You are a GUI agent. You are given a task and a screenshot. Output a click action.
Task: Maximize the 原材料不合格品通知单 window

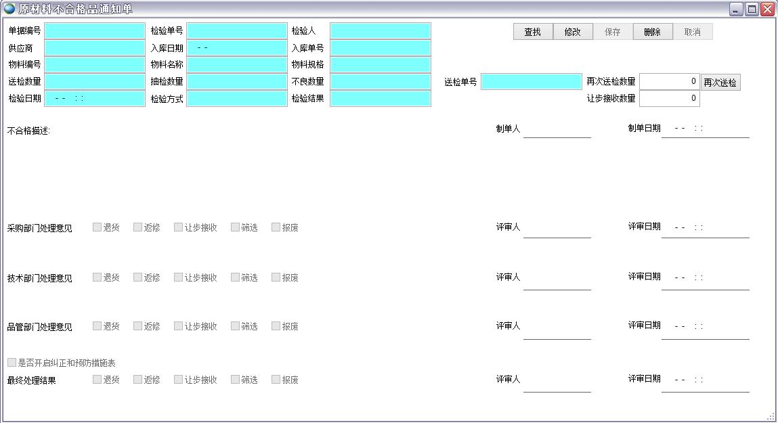(752, 9)
